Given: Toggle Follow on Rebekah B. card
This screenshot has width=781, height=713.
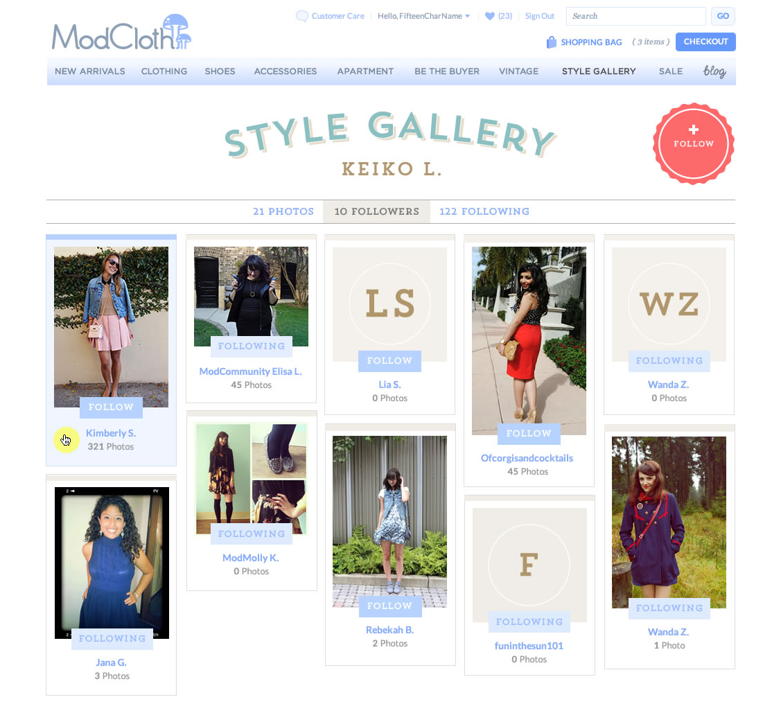Looking at the screenshot, I should (x=390, y=606).
